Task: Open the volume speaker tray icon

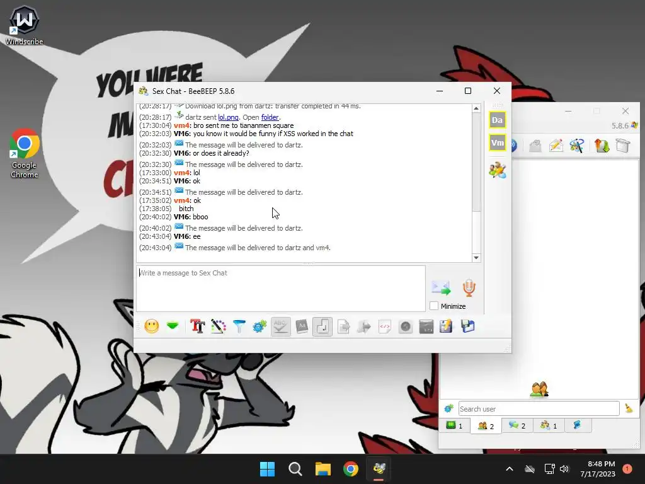Action: [x=564, y=469]
